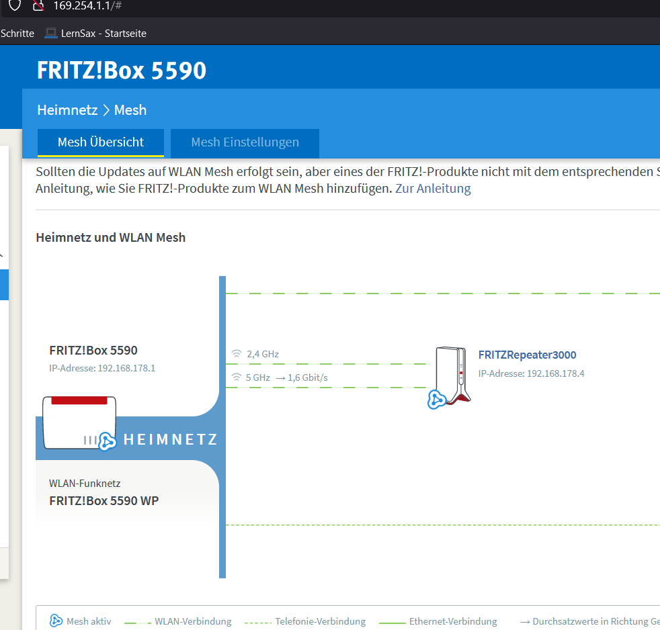Click the HEIMNETZ label

[x=171, y=439]
